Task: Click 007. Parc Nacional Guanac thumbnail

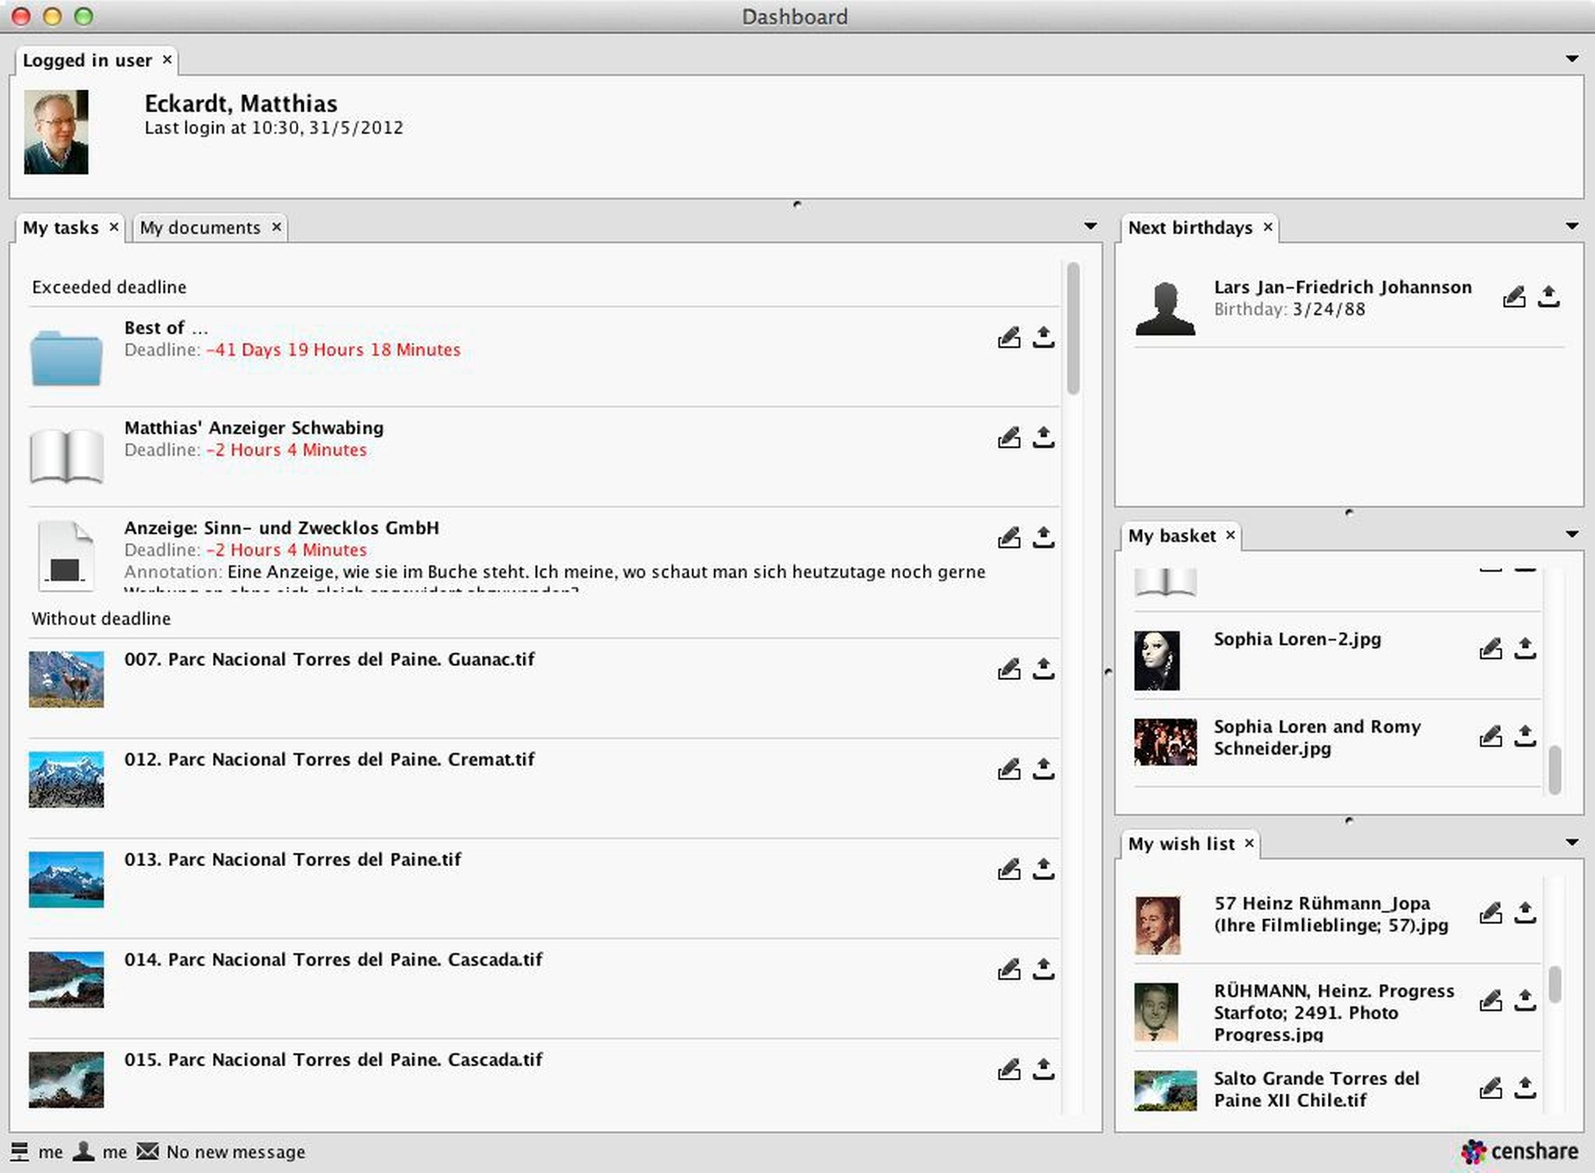Action: coord(66,679)
